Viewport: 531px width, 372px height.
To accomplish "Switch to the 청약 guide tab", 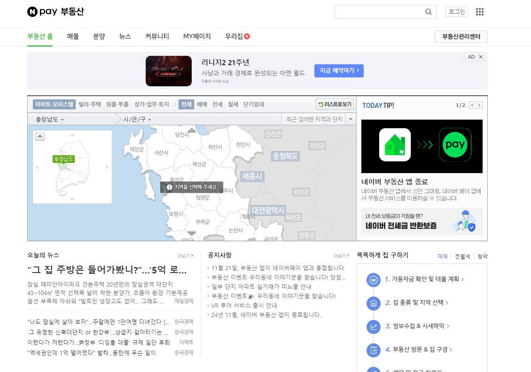I will coord(483,256).
